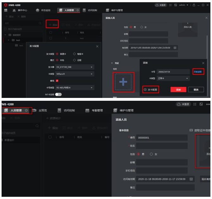Select the 远程 mode radio button
Viewport: 212px width, 199px height.
(x=75, y=60)
